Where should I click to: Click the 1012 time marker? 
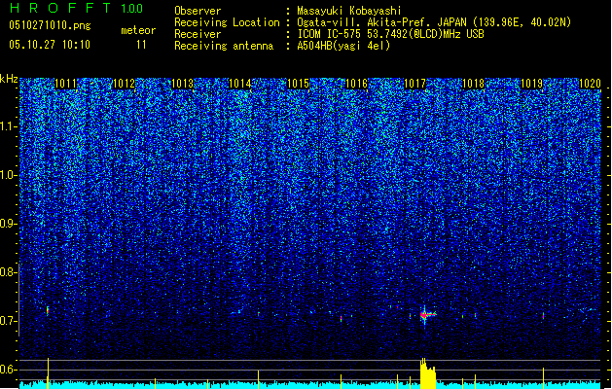tap(124, 84)
